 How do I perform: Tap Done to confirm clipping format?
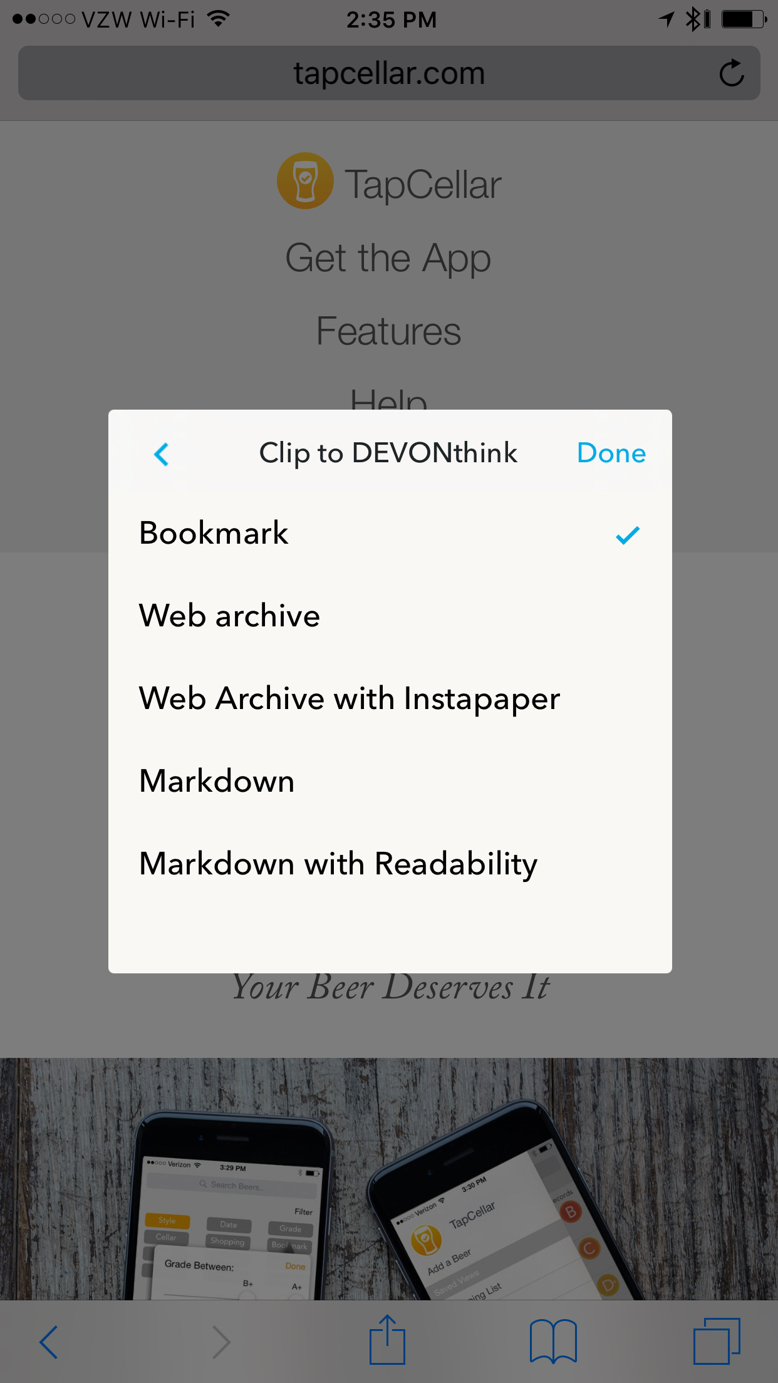click(x=611, y=453)
